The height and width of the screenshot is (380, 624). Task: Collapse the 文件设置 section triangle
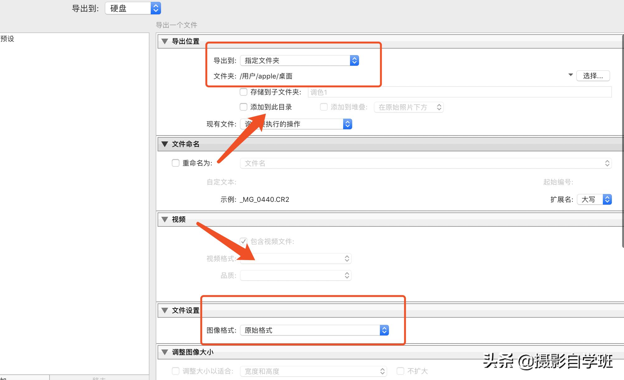click(x=165, y=310)
